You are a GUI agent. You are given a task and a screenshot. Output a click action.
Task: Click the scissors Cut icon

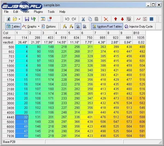click(x=83, y=19)
